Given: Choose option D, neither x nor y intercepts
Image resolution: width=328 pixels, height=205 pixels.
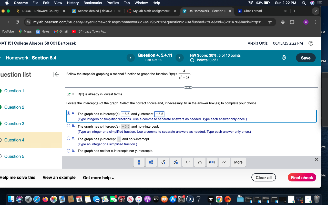Looking at the screenshot, I should pos(68,151).
